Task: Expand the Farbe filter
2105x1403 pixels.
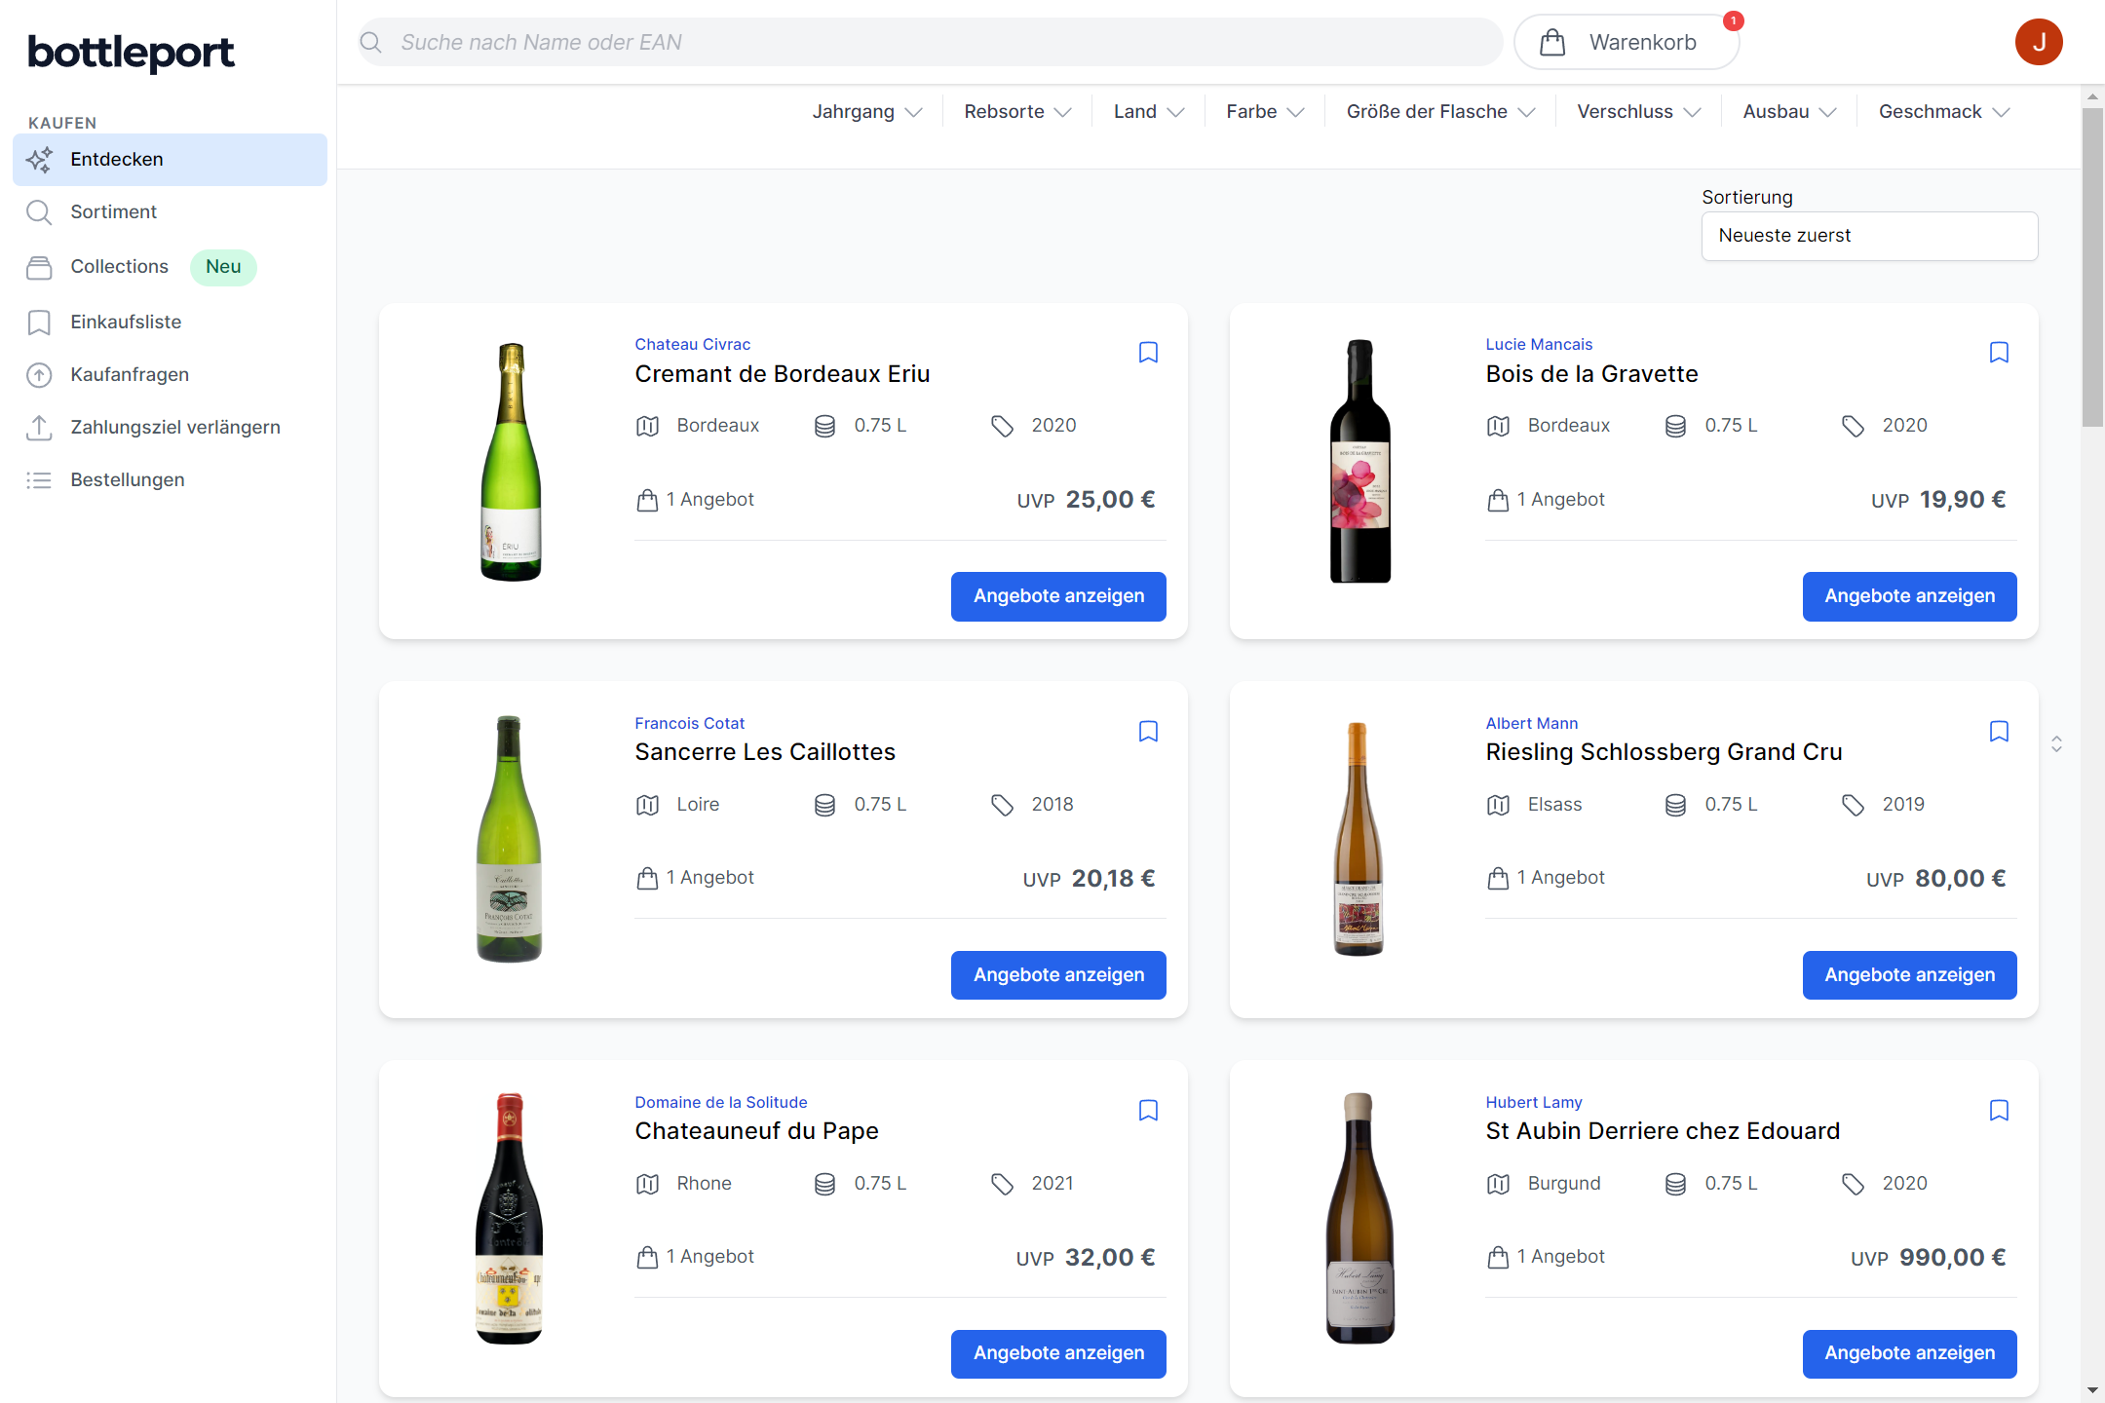Action: [1265, 112]
